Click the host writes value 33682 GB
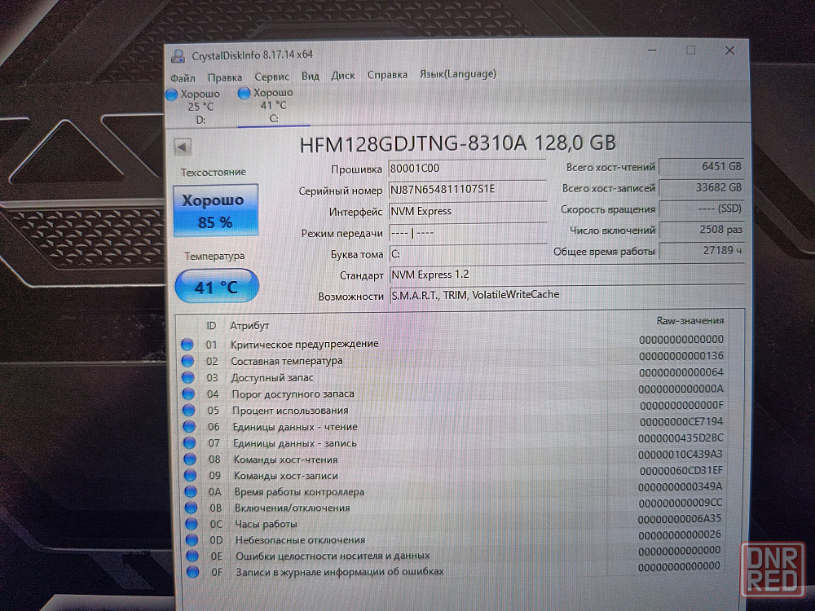 (701, 187)
